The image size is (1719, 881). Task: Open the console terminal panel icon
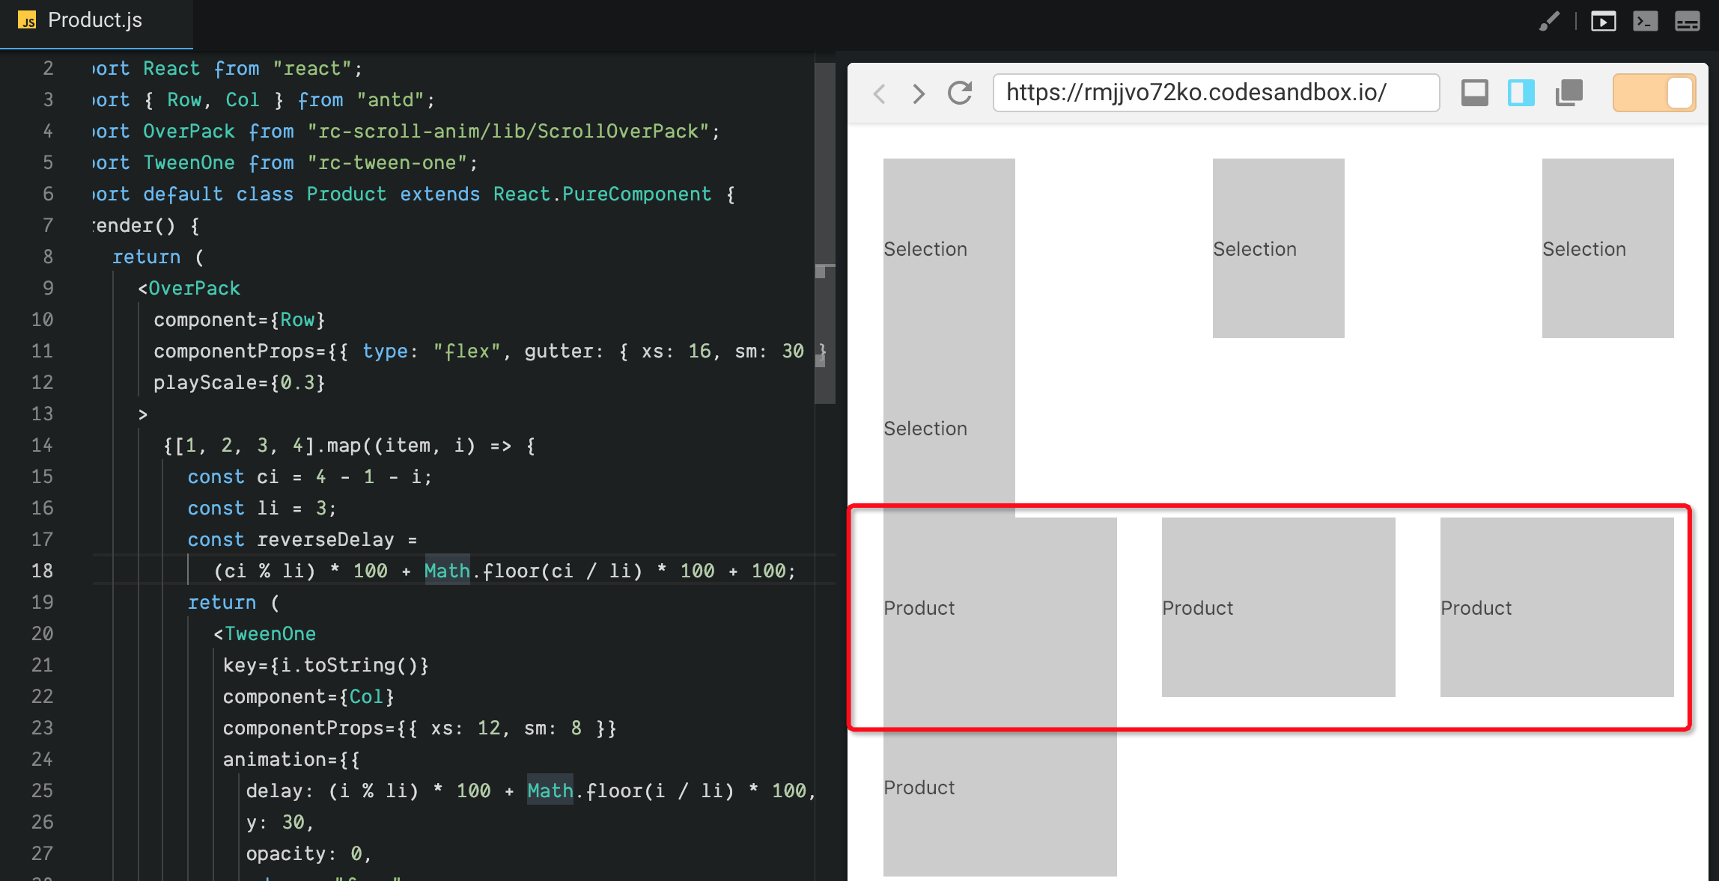tap(1645, 20)
